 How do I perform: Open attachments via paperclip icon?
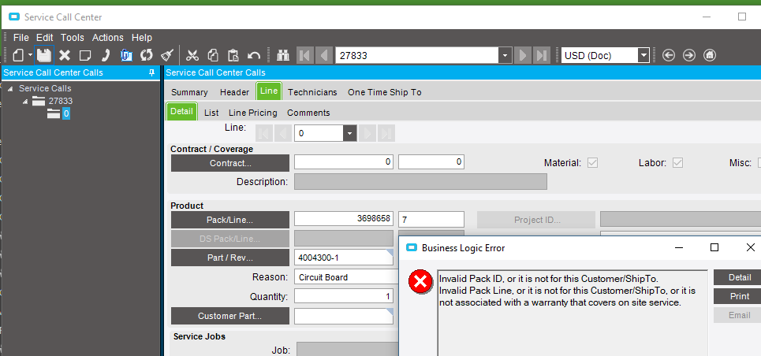click(125, 55)
